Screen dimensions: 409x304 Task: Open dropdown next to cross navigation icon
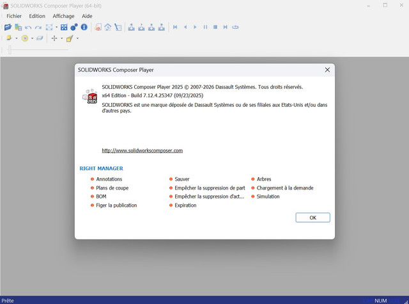click(x=62, y=38)
